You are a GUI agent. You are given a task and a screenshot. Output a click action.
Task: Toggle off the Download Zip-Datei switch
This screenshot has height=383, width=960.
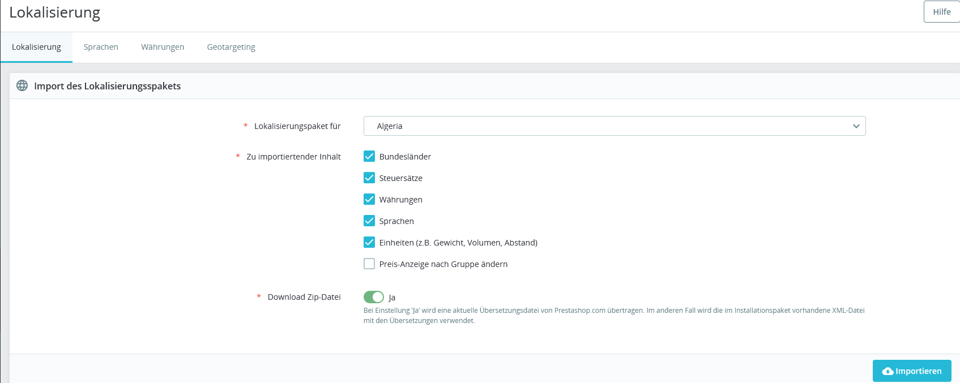[374, 297]
